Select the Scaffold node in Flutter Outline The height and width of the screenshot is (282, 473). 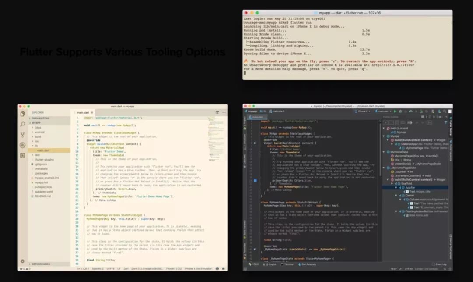tap(403, 183)
